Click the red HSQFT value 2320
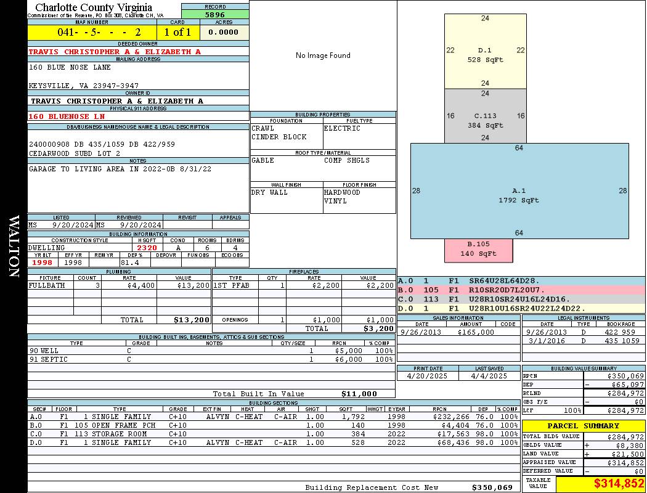This screenshot has height=493, width=647. [x=147, y=248]
